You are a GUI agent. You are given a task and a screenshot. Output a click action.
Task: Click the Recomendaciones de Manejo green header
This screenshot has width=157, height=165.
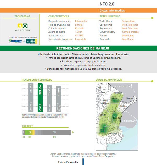click(x=78, y=48)
